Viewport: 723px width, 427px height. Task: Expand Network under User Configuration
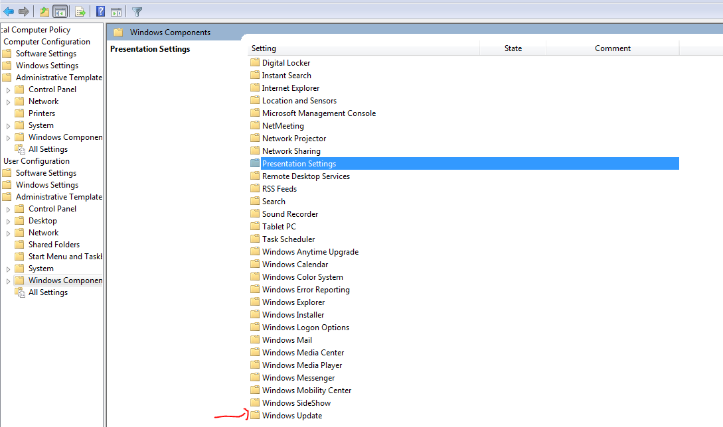(x=8, y=233)
